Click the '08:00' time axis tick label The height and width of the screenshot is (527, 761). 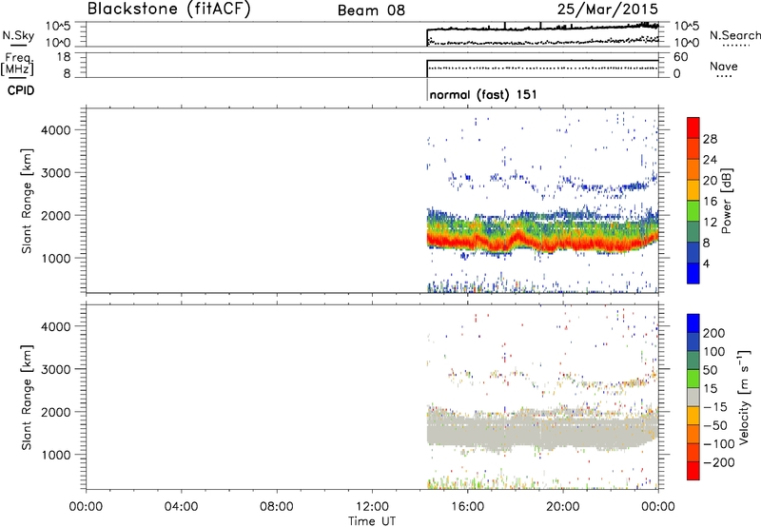tap(277, 507)
